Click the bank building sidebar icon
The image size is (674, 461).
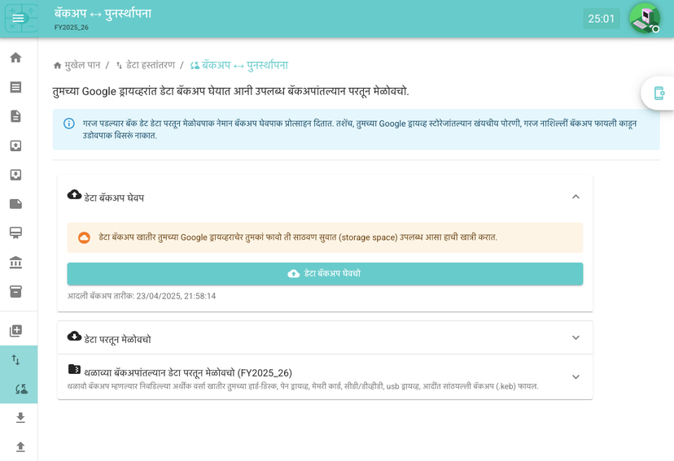[x=15, y=263]
